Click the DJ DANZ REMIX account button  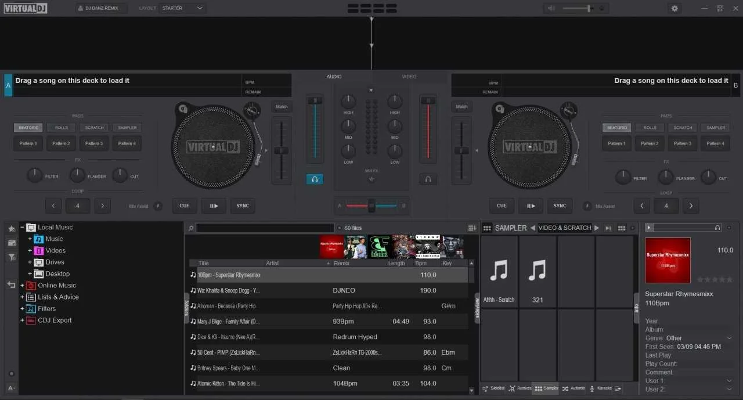101,8
